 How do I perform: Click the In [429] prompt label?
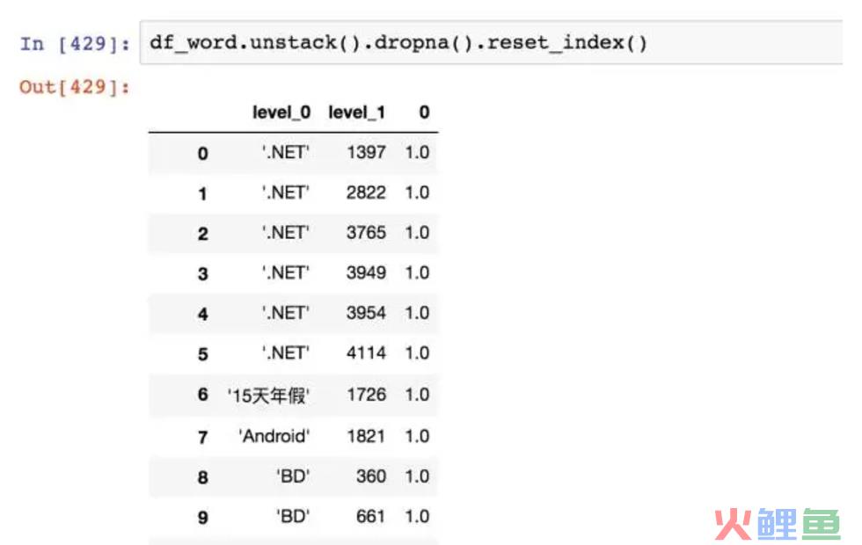(76, 44)
